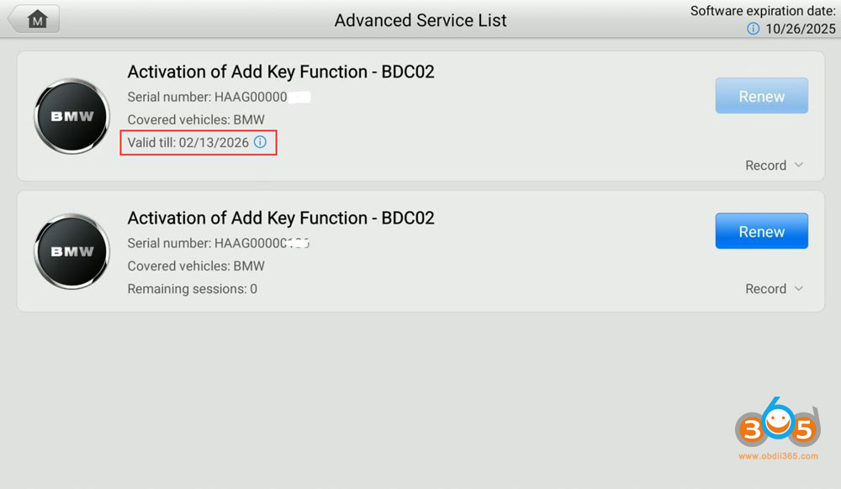Click the orange 365 logo watermark
The width and height of the screenshot is (841, 489).
(x=777, y=428)
